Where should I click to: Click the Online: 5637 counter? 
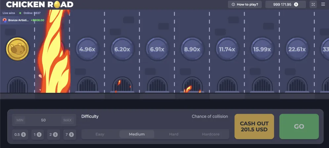click(32, 13)
